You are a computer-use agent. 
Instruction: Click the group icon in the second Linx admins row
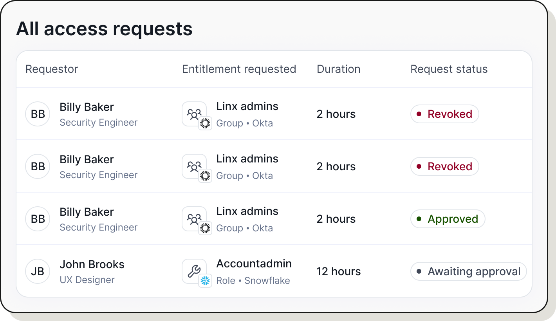(194, 165)
